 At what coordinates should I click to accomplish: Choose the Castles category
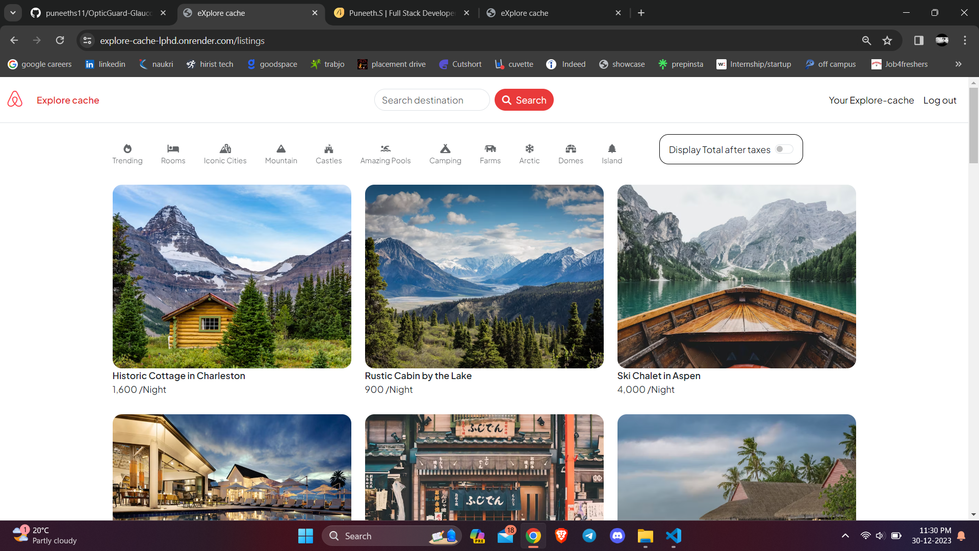329,154
